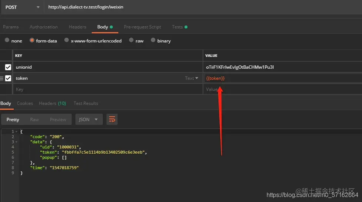The image size is (362, 202).
Task: Switch to the Raw response view
Action: [34, 119]
